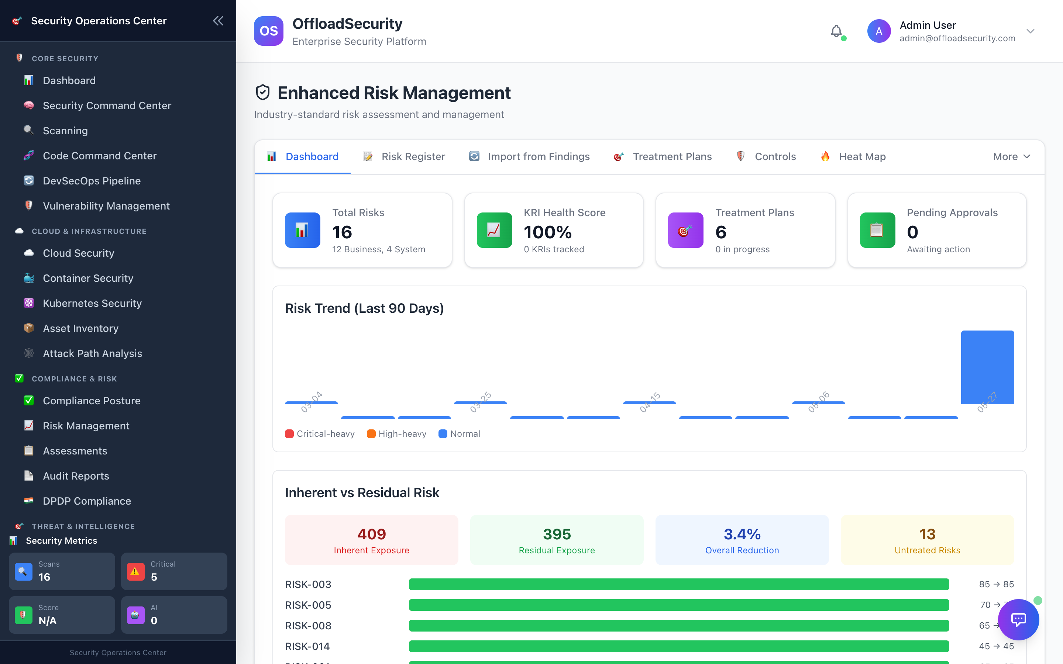Switch to the Dashboard tab
The height and width of the screenshot is (664, 1063).
coord(303,157)
